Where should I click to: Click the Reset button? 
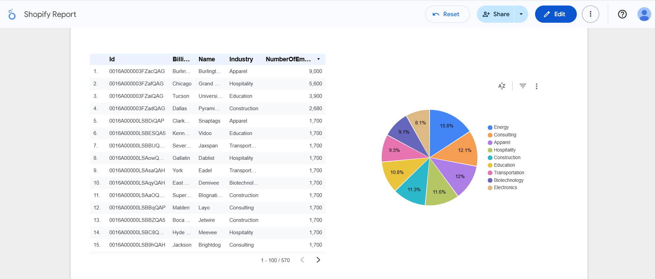click(448, 14)
